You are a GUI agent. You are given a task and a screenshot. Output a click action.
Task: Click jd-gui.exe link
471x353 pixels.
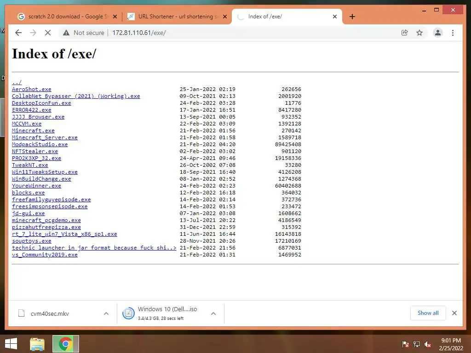click(x=28, y=213)
